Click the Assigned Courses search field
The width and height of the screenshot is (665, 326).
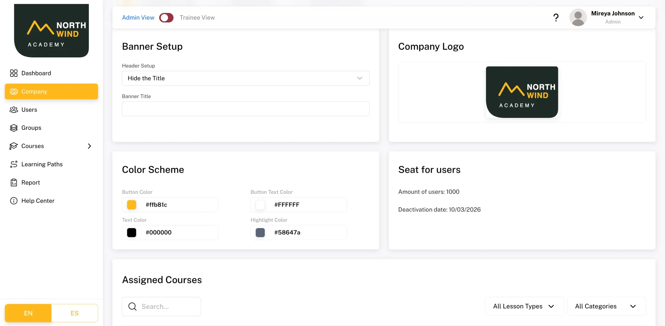(161, 307)
